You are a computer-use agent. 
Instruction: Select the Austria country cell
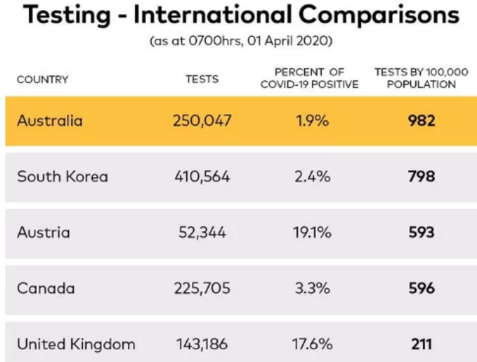click(44, 232)
